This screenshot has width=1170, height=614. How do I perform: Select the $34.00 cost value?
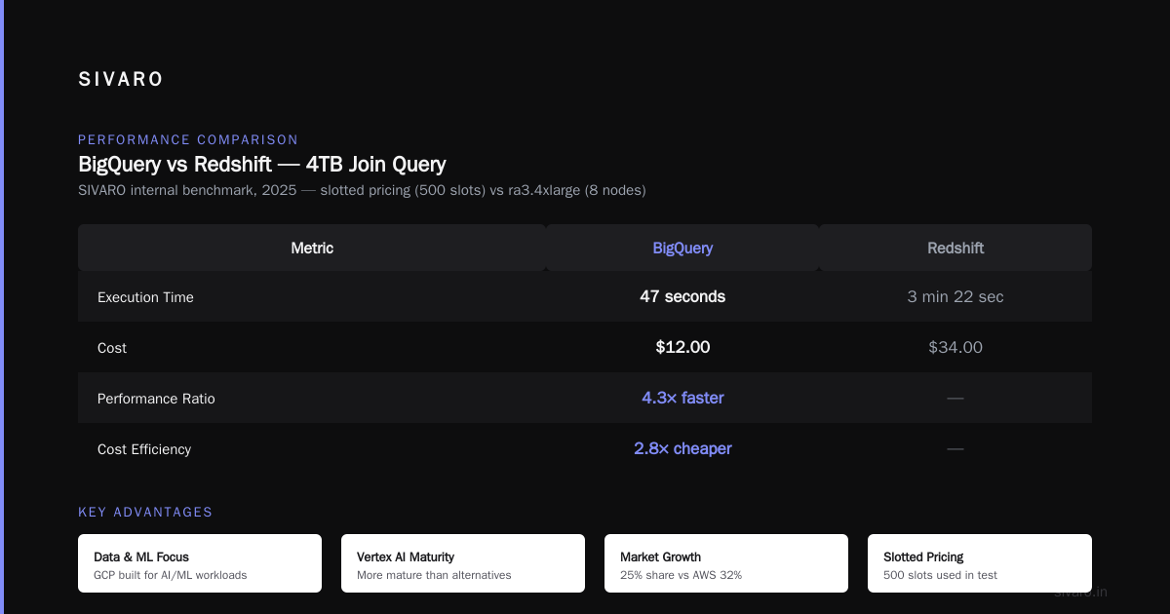(x=955, y=347)
